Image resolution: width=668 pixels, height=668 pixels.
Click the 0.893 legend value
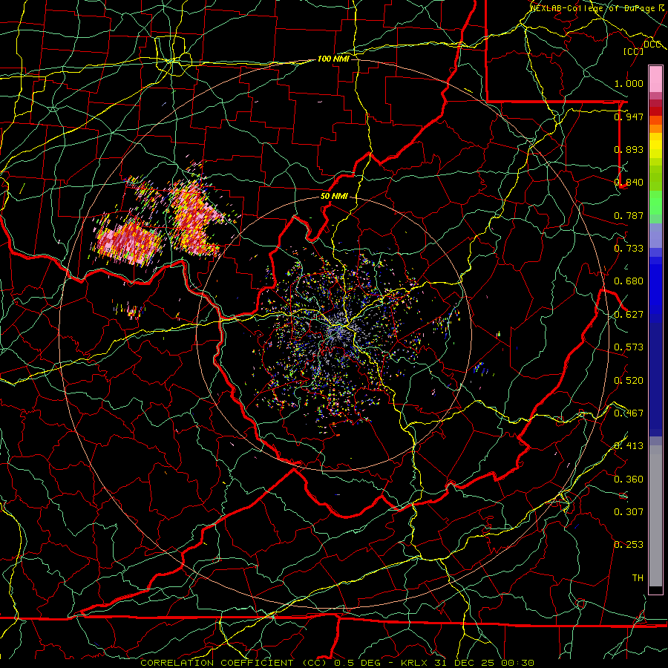(x=629, y=149)
